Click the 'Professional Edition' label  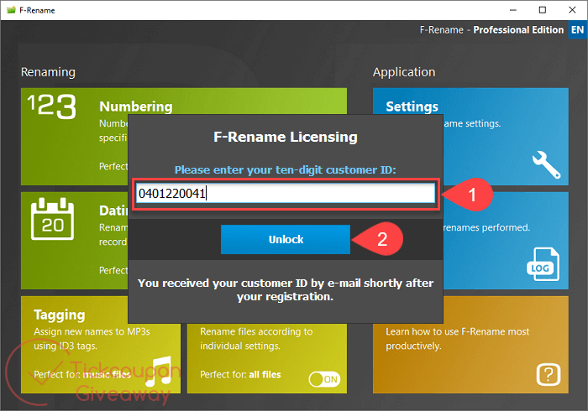tap(518, 30)
